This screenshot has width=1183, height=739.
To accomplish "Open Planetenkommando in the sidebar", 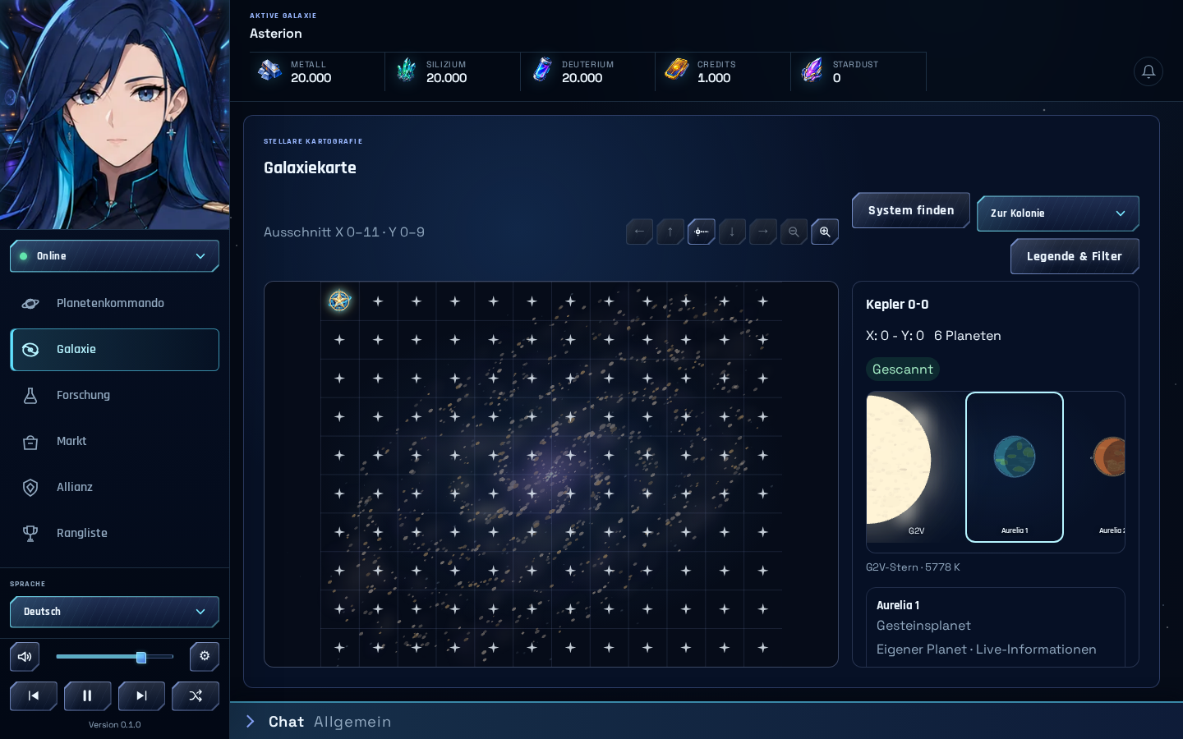I will (114, 304).
